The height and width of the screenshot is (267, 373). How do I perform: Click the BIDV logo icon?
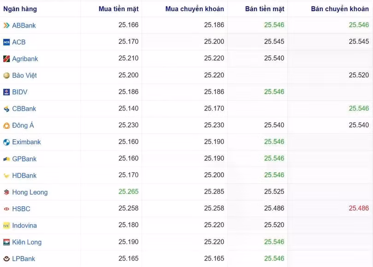[x=6, y=92]
